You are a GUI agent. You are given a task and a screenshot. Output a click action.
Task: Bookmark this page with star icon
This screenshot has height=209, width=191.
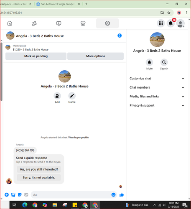(169, 13)
